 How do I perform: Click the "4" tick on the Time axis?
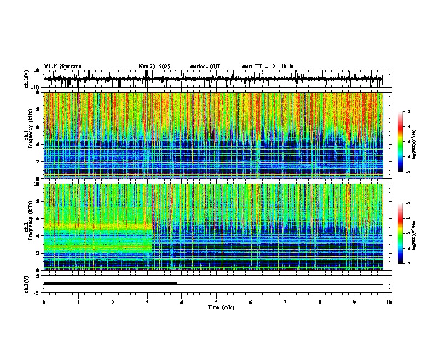pos(182,302)
